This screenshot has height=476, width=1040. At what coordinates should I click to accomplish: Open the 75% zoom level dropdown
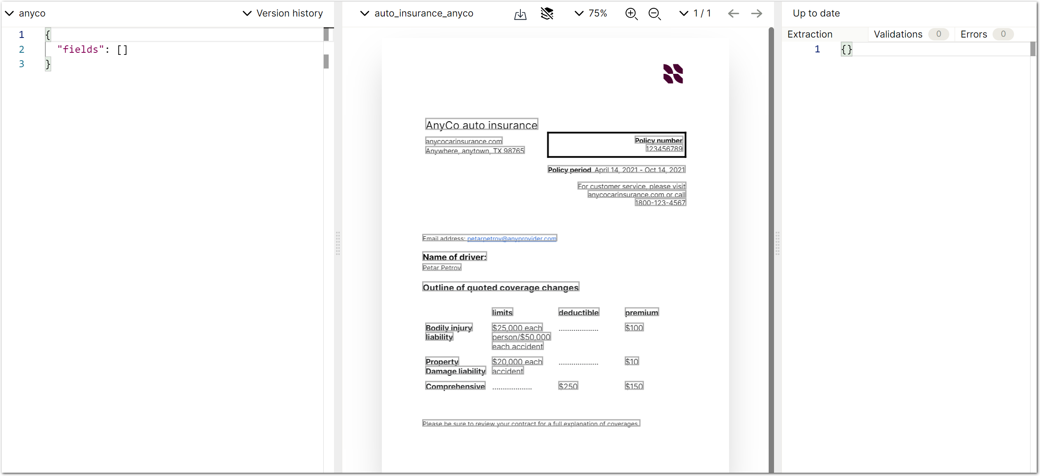pyautogui.click(x=591, y=14)
